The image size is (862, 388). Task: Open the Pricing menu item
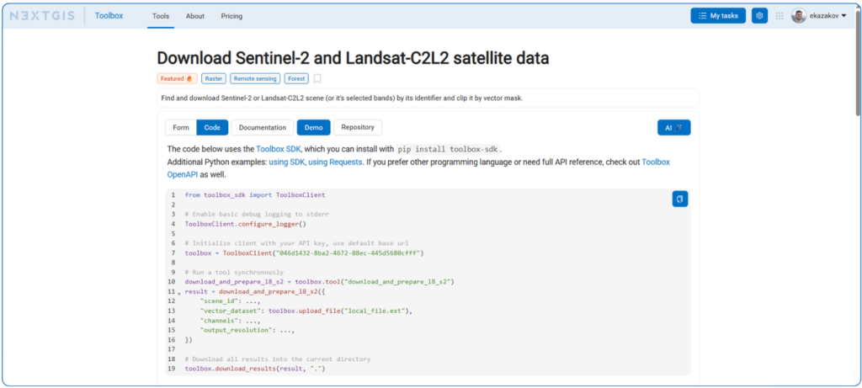[x=231, y=16]
